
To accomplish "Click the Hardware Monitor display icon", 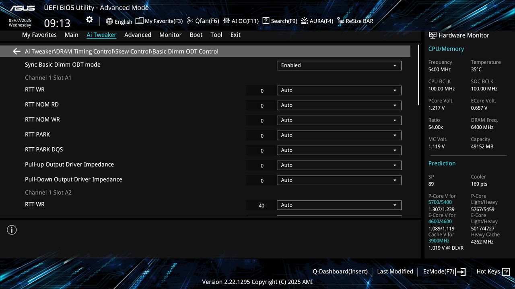I will [x=433, y=35].
